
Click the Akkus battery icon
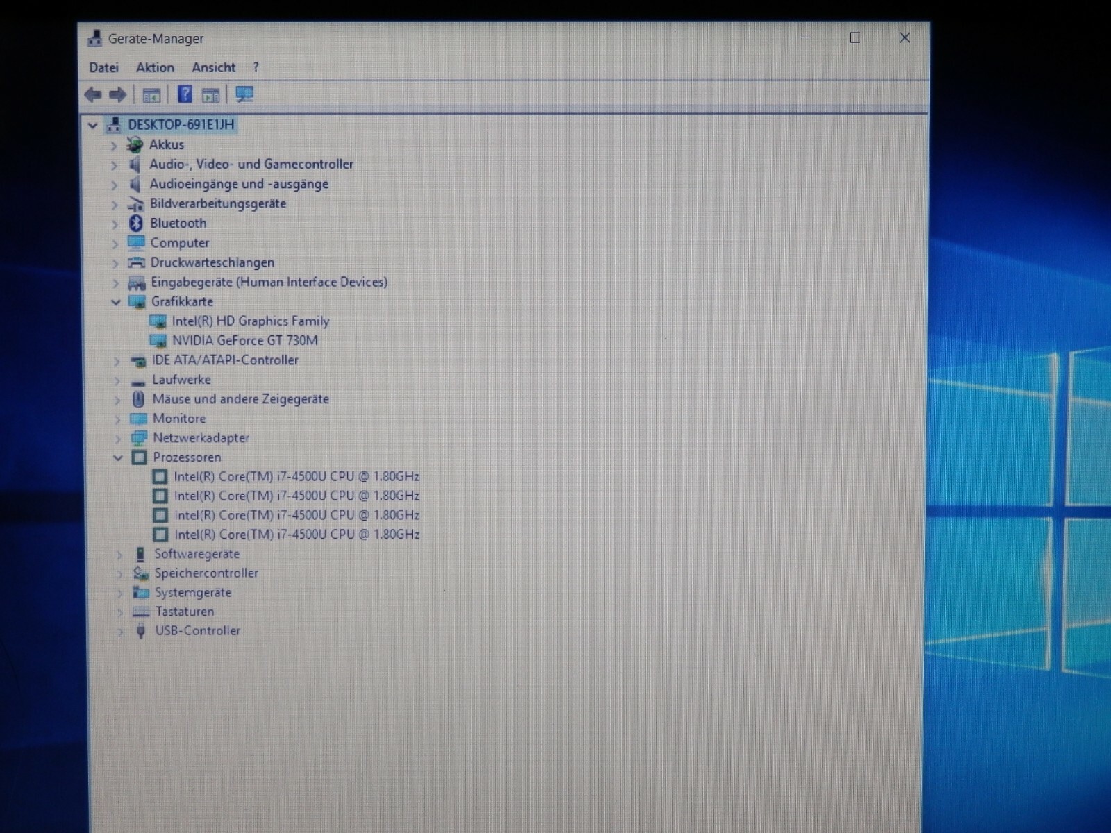[134, 144]
